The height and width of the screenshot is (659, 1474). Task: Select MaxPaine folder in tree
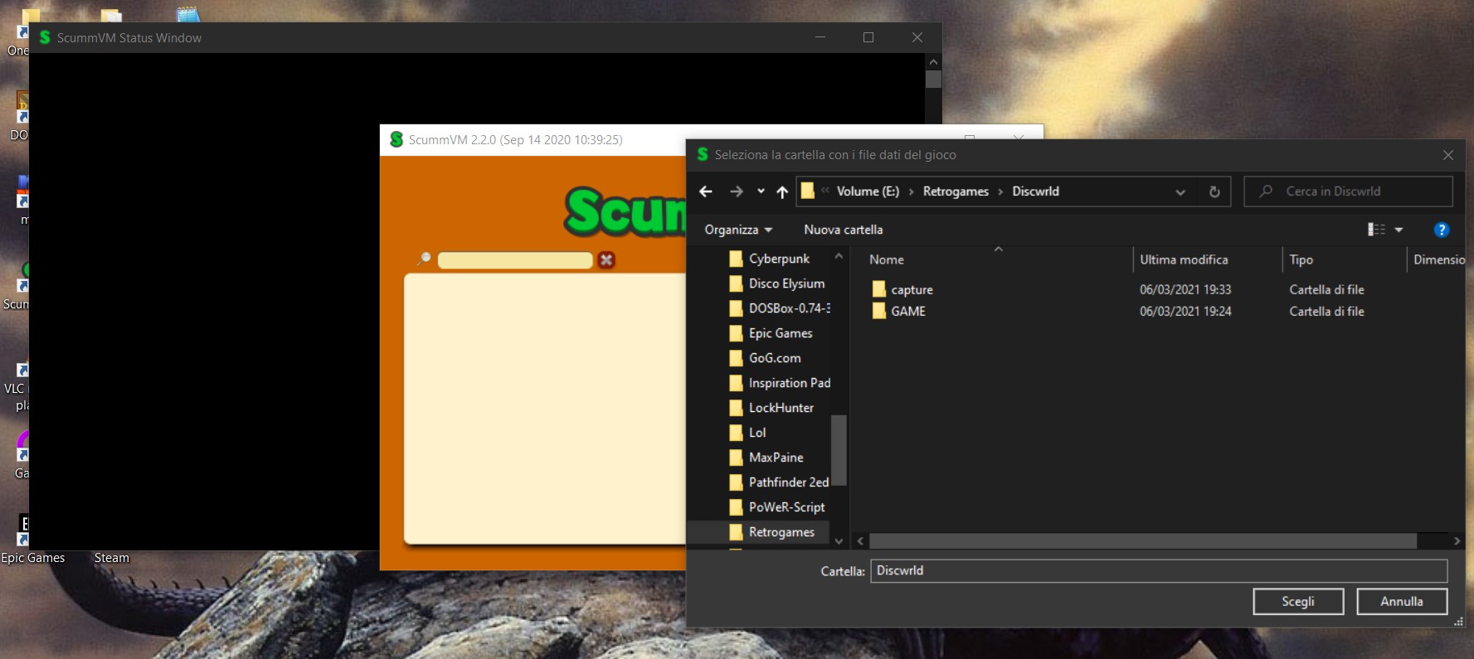(766, 458)
